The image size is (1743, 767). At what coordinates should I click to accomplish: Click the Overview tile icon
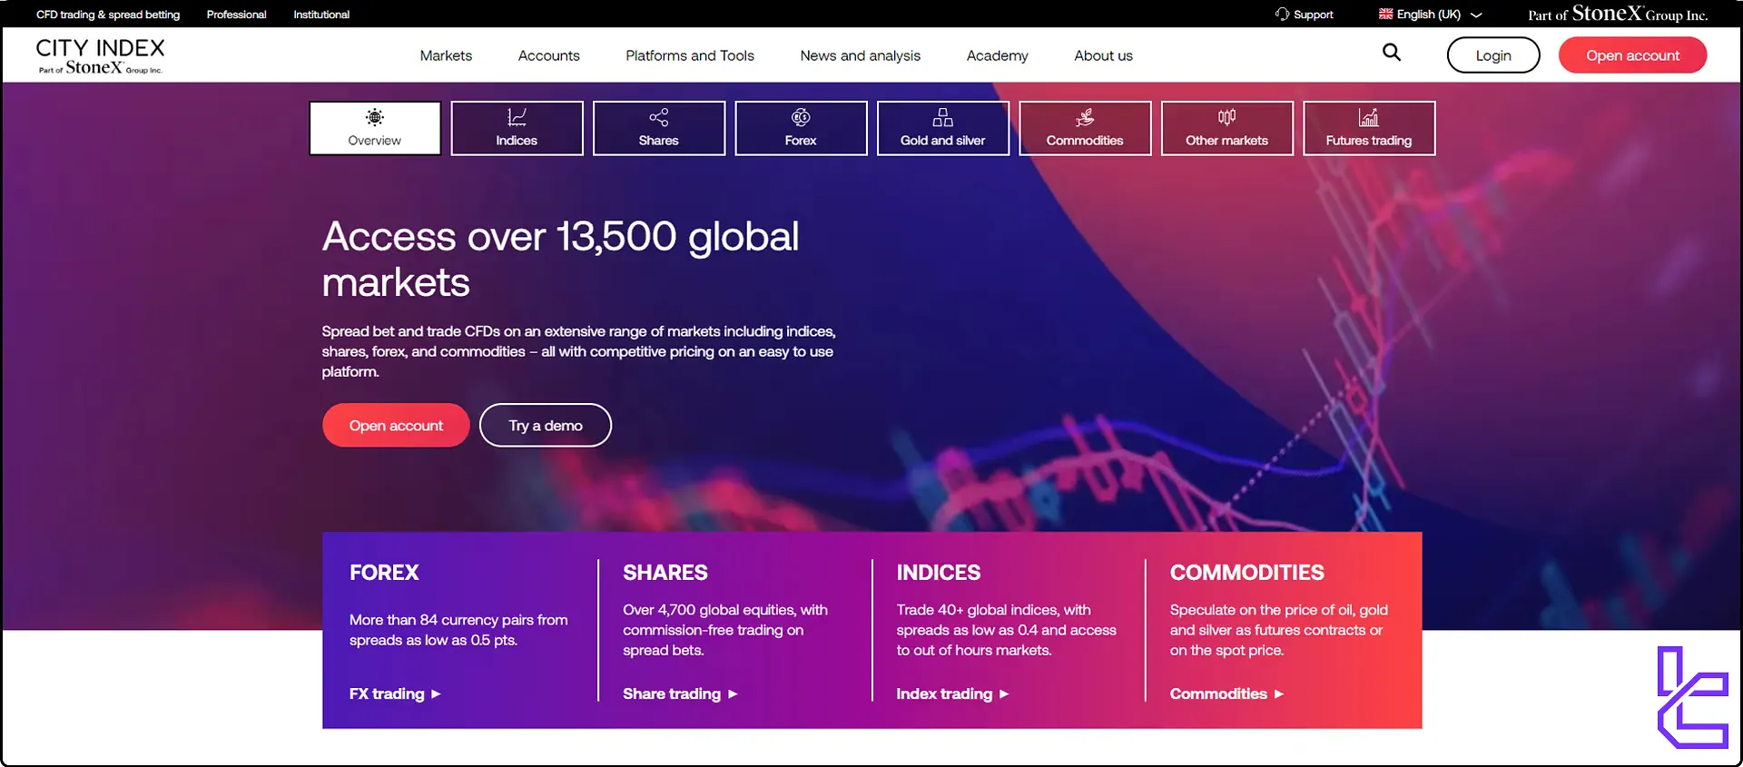click(x=374, y=117)
